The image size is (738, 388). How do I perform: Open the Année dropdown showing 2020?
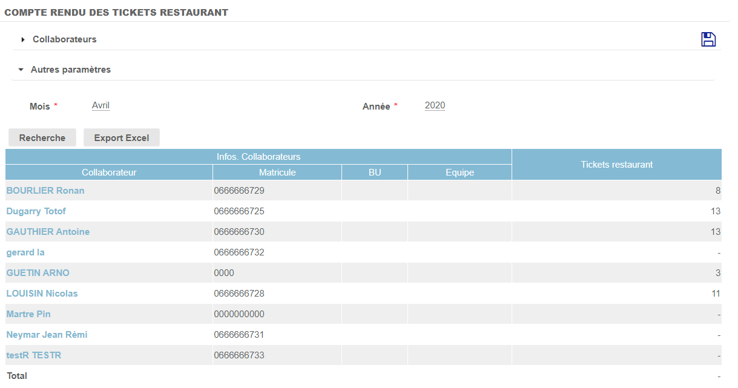coord(435,105)
